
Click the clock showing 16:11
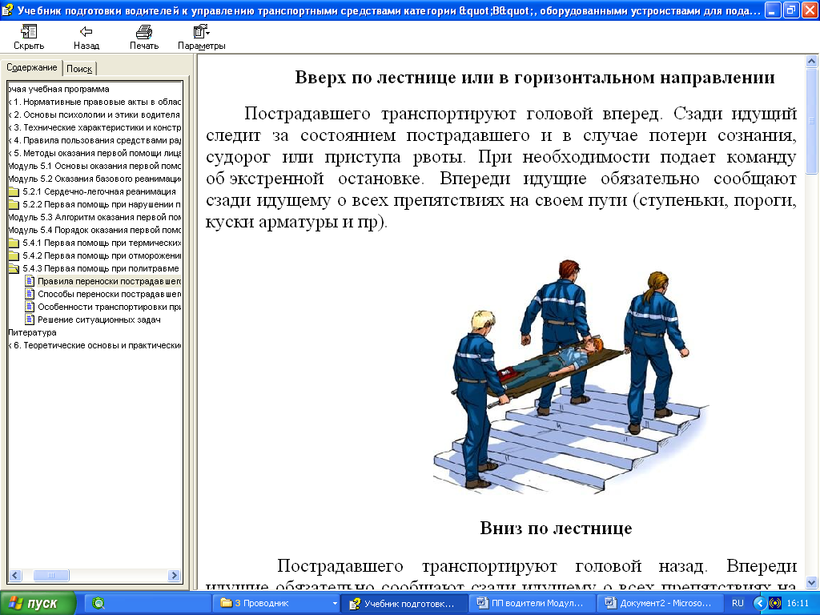point(798,604)
